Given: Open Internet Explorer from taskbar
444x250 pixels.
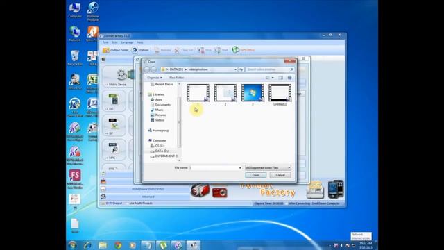Looking at the screenshot, I should click(87, 245).
